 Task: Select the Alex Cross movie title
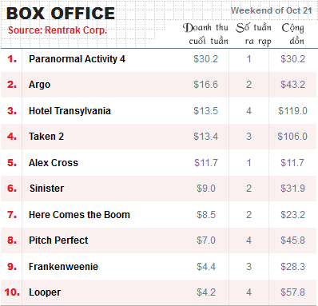54,163
